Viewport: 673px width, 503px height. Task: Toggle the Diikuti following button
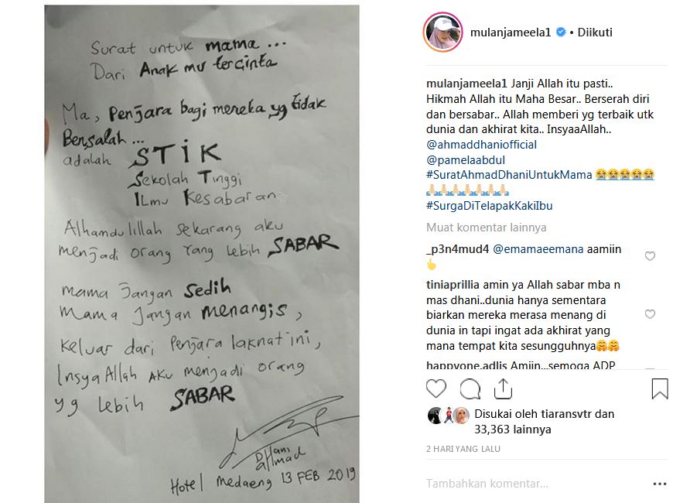pyautogui.click(x=594, y=33)
